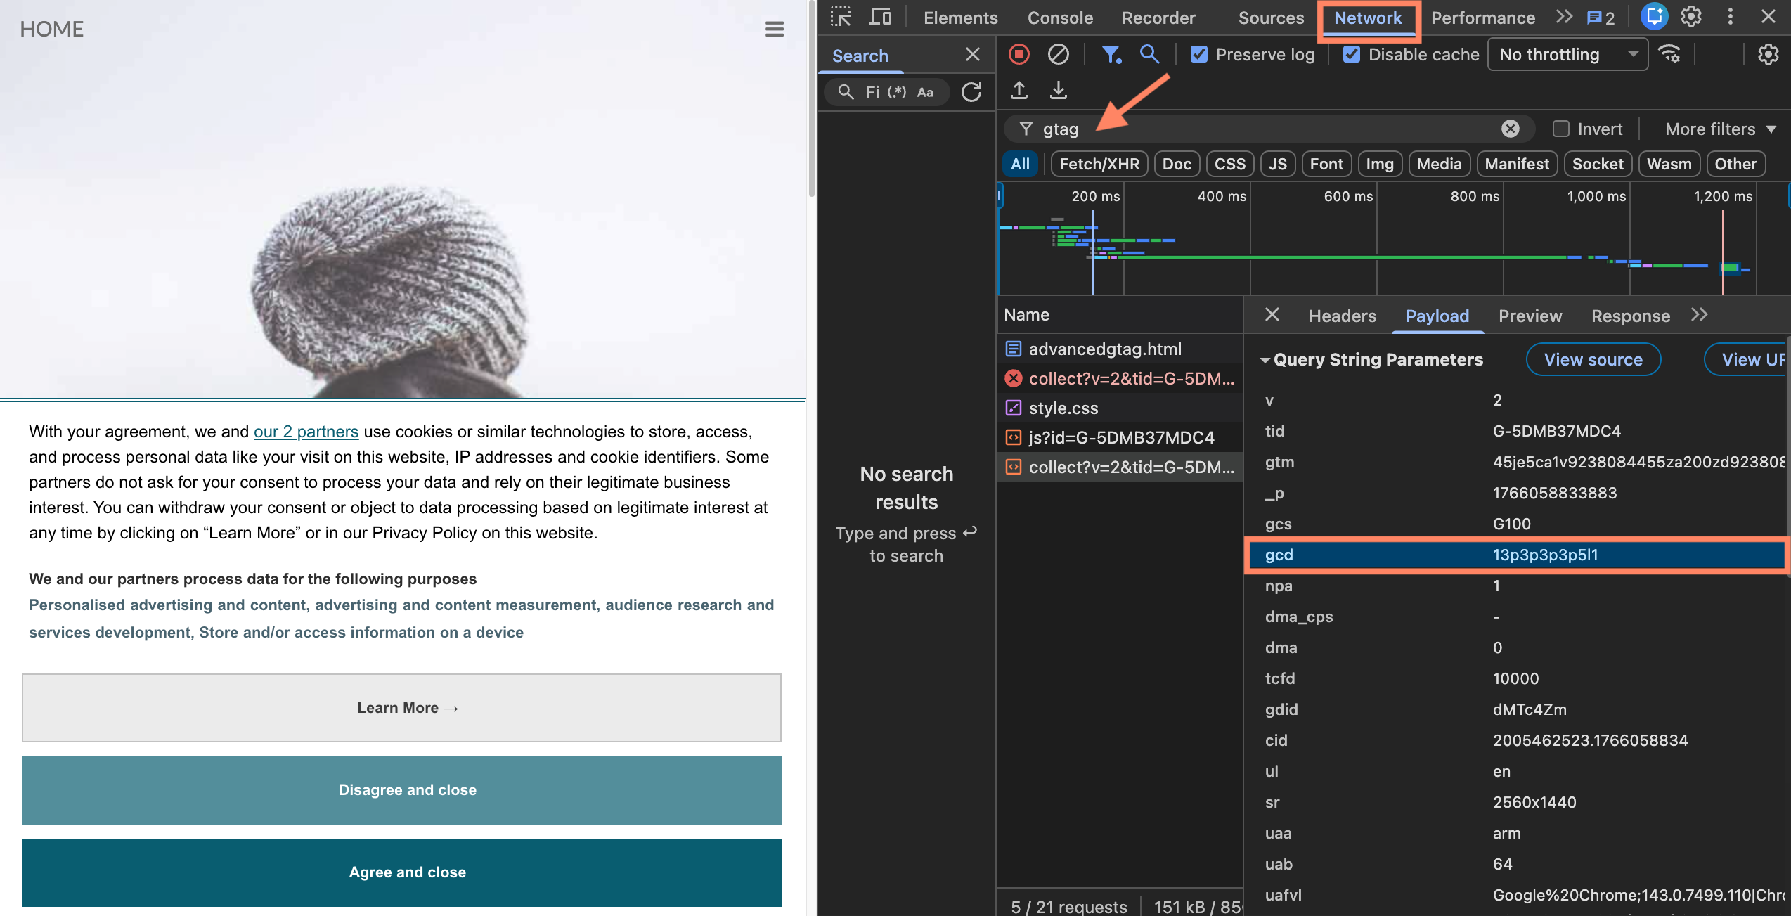Image resolution: width=1791 pixels, height=916 pixels.
Task: Clear the network log with the circle-slash icon
Action: (x=1058, y=54)
